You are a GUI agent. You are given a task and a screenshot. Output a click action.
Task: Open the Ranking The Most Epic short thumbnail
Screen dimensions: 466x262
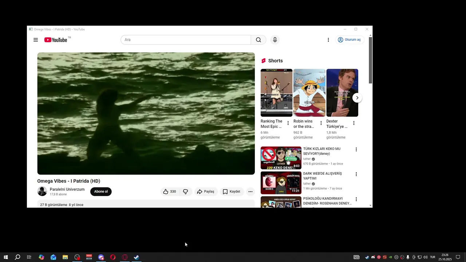tap(276, 93)
